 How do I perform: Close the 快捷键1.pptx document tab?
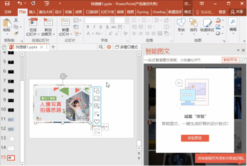point(41,47)
